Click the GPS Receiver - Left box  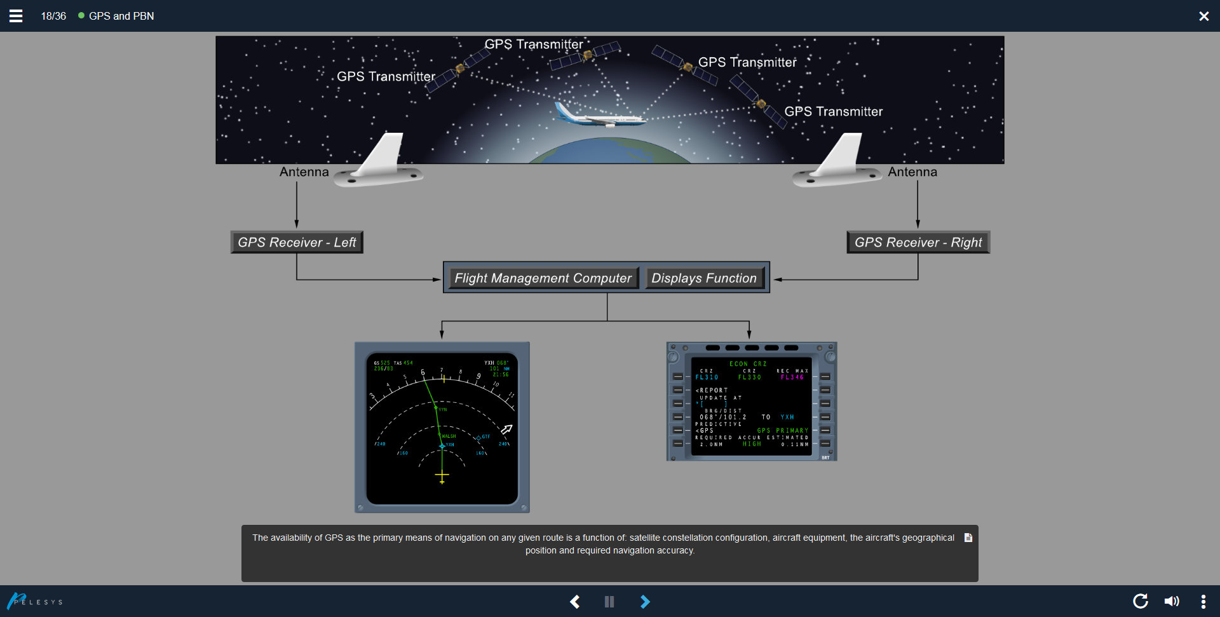(x=297, y=242)
